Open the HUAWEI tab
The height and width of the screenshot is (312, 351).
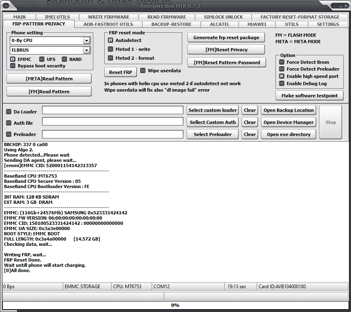(257, 24)
